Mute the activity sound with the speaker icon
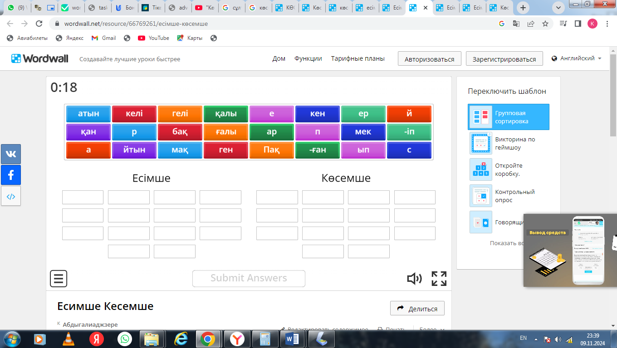Image resolution: width=617 pixels, height=348 pixels. tap(414, 279)
